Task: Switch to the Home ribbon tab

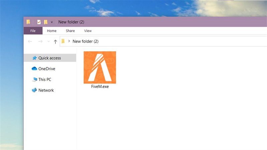Action: click(x=52, y=31)
